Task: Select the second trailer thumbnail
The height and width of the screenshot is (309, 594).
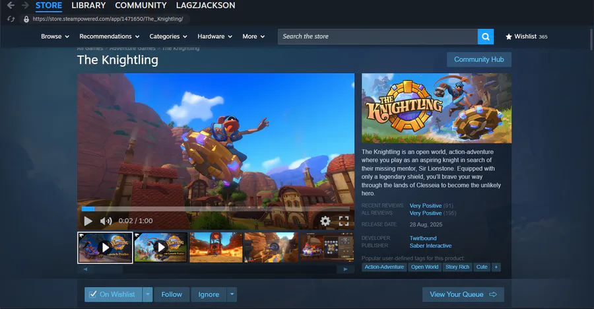Action: coord(160,248)
